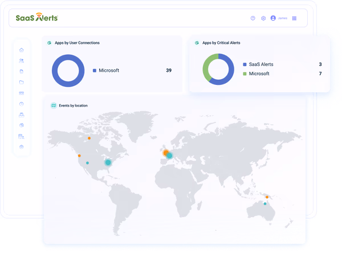Select the large teal marker over eastern US
Image resolution: width=342 pixels, height=253 pixels.
click(108, 162)
